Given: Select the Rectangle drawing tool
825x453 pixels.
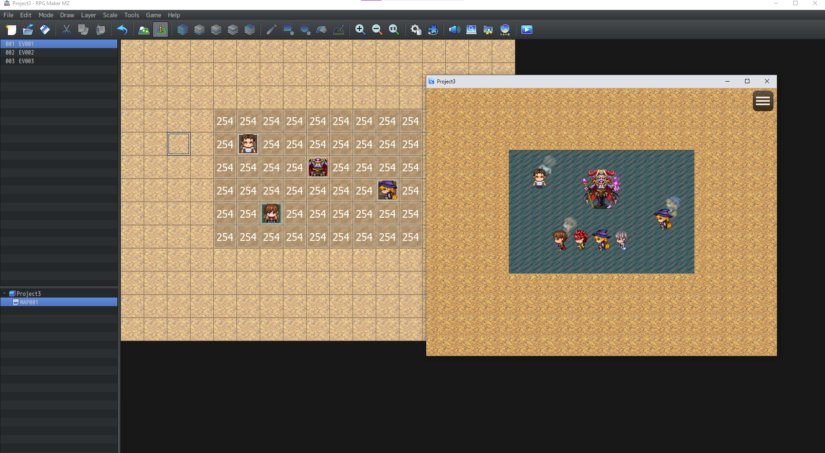Looking at the screenshot, I should pyautogui.click(x=288, y=30).
